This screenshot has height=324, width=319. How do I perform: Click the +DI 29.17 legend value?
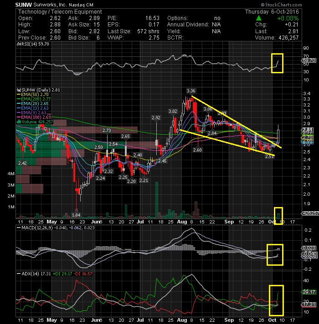point(62,273)
